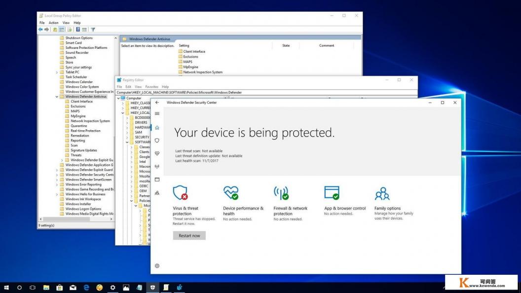Click the Forward arrow in Group Policy Editor toolbar
The width and height of the screenshot is (521, 293).
tap(46, 30)
